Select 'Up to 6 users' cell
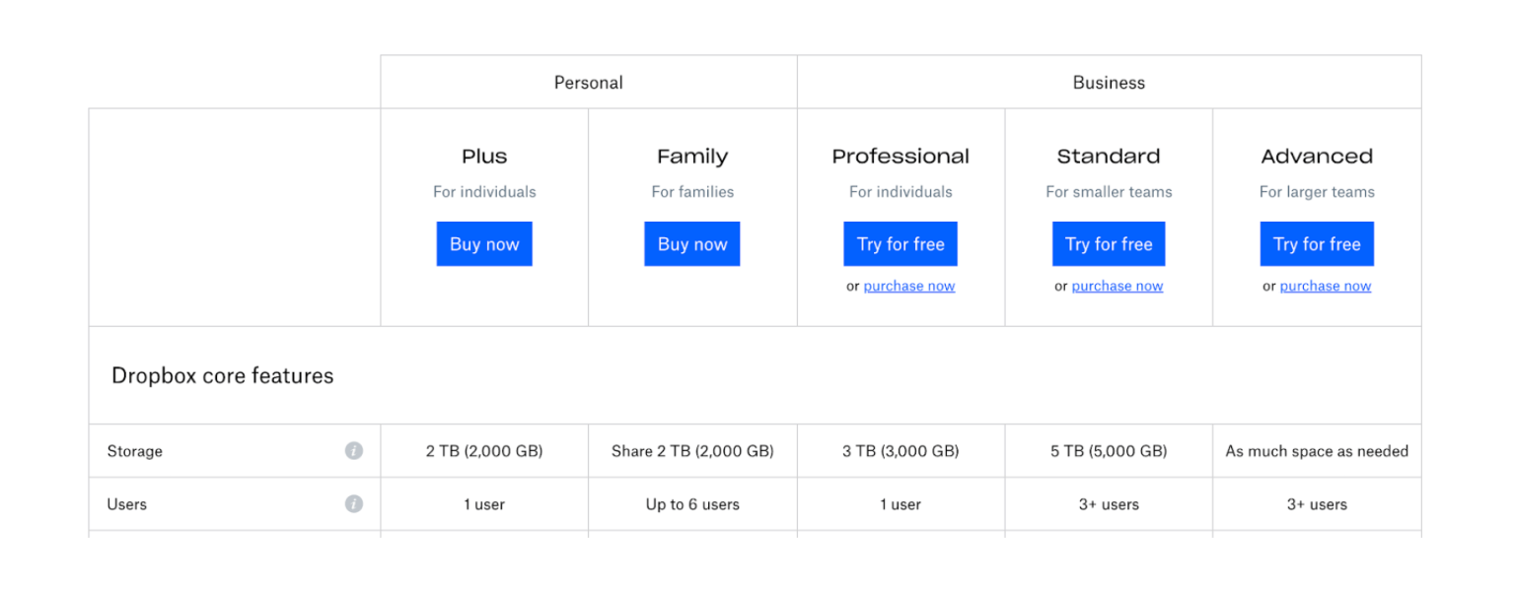 pos(692,504)
